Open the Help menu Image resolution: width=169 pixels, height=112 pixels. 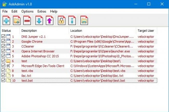coord(54,12)
